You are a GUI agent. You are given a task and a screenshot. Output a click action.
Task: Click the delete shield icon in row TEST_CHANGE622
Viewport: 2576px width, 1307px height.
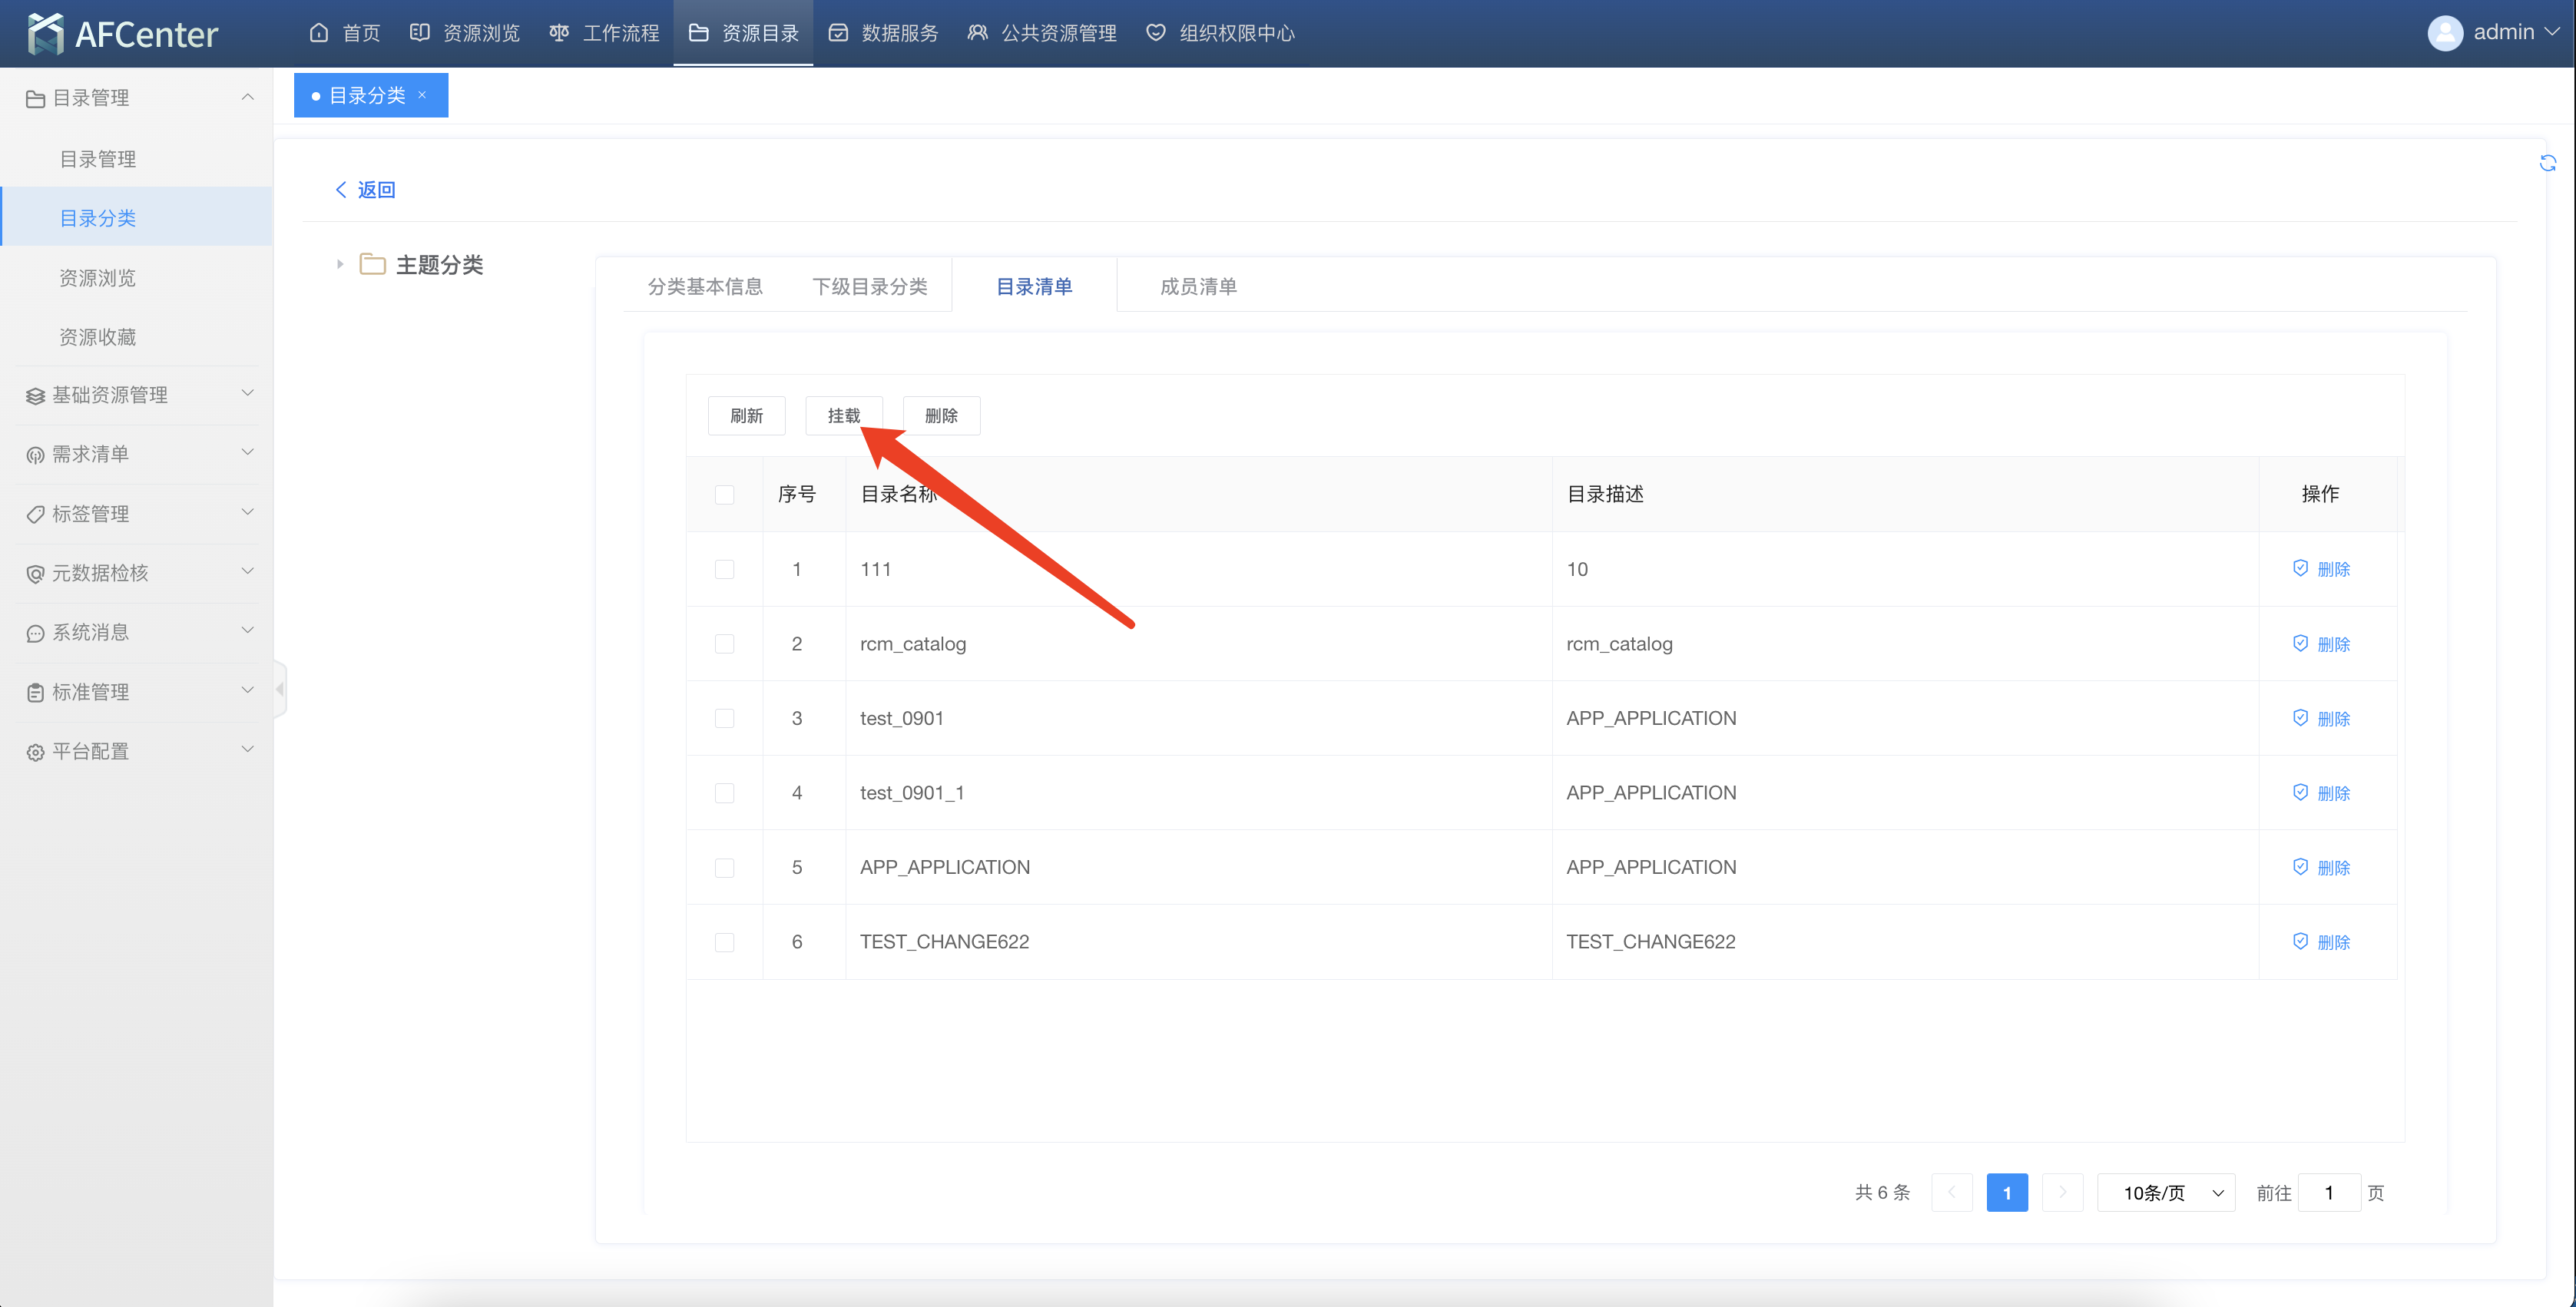(x=2300, y=941)
